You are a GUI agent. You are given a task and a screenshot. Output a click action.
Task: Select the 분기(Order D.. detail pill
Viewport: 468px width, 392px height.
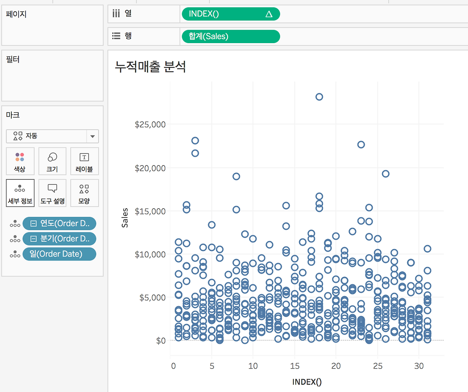(59, 239)
